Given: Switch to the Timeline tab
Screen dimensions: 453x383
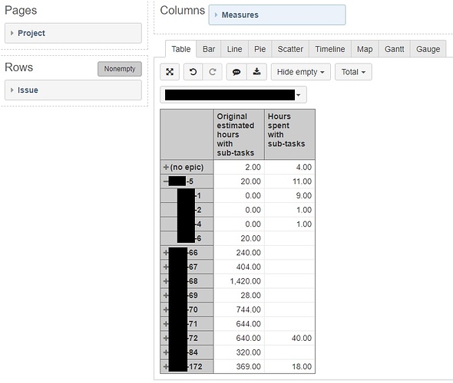Looking at the screenshot, I should 330,49.
